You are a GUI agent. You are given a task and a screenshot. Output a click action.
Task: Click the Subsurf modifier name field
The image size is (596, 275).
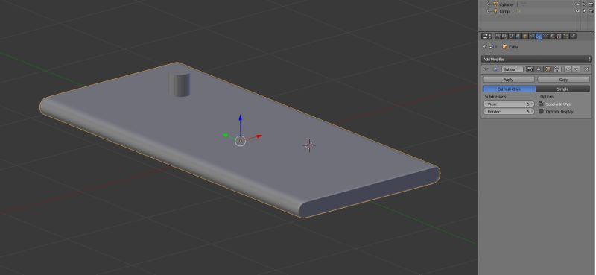pyautogui.click(x=513, y=69)
